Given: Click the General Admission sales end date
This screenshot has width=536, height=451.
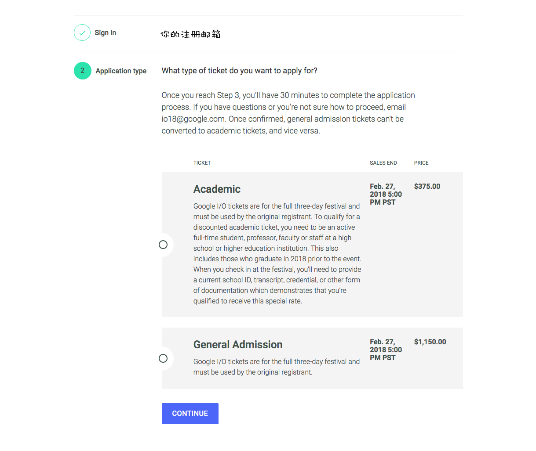Looking at the screenshot, I should [386, 350].
